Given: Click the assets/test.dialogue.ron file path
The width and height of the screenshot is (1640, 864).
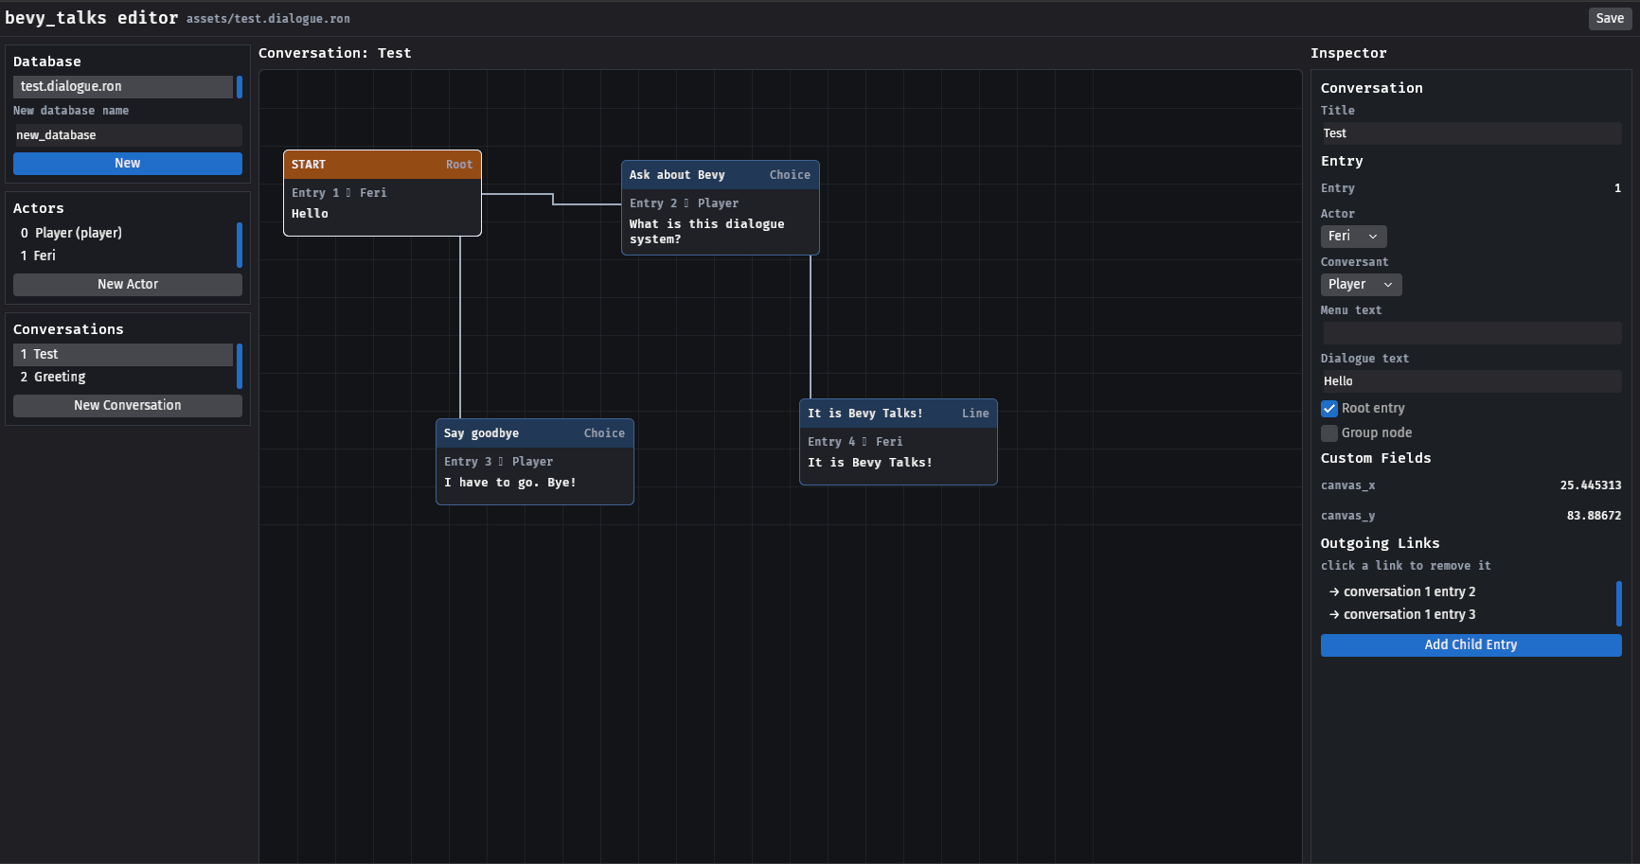Looking at the screenshot, I should [268, 19].
